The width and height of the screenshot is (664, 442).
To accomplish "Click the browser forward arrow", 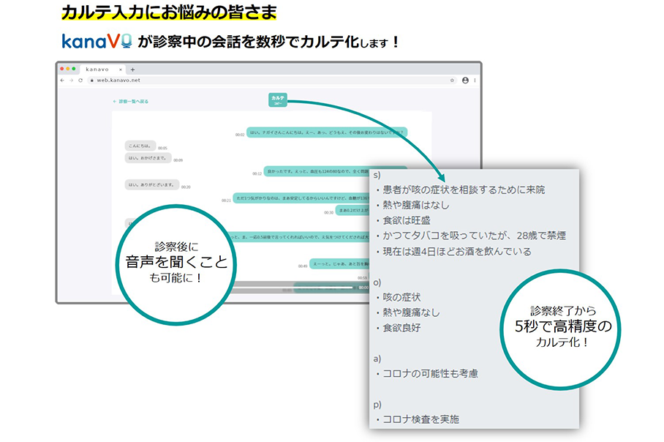I will coord(71,80).
